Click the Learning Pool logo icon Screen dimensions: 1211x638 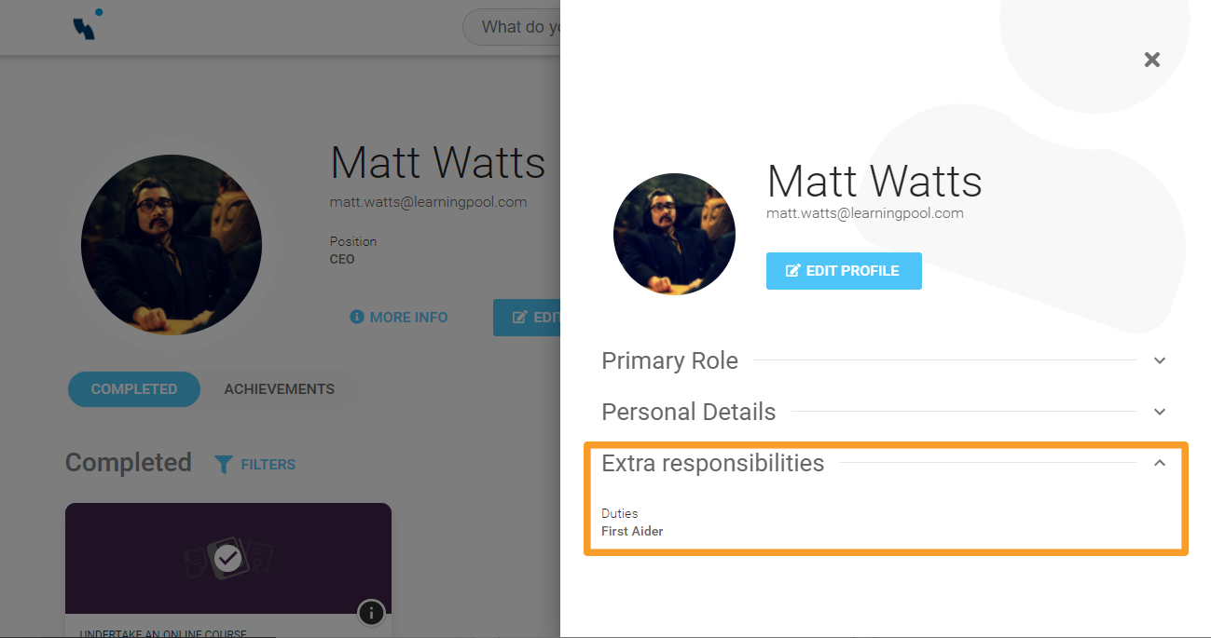[88, 25]
